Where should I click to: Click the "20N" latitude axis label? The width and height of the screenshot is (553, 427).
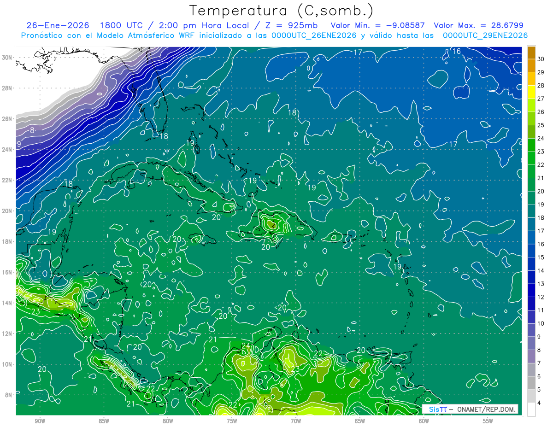(x=7, y=211)
